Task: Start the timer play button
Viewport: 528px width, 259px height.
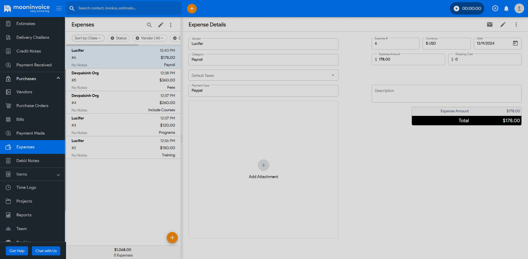Action: point(456,9)
